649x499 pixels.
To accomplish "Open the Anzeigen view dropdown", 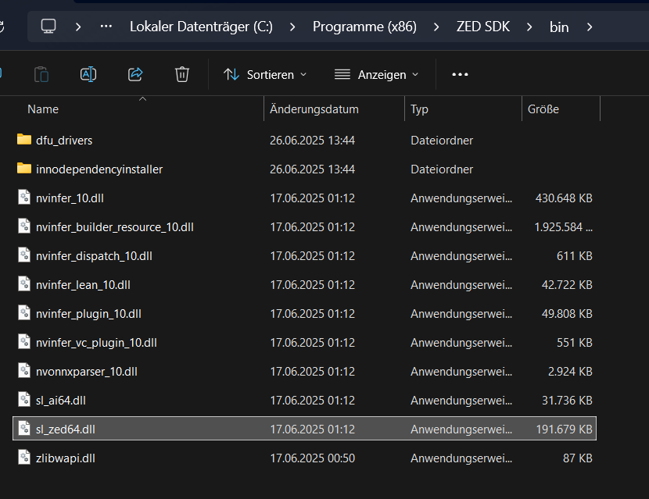I will point(377,75).
